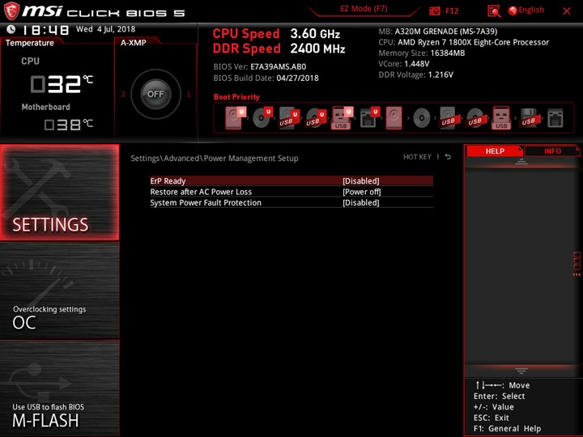Viewport: 583px width, 437px height.
Task: Click the BIOS Ver E7A39AMS.AB0 text
Action: tap(260, 67)
